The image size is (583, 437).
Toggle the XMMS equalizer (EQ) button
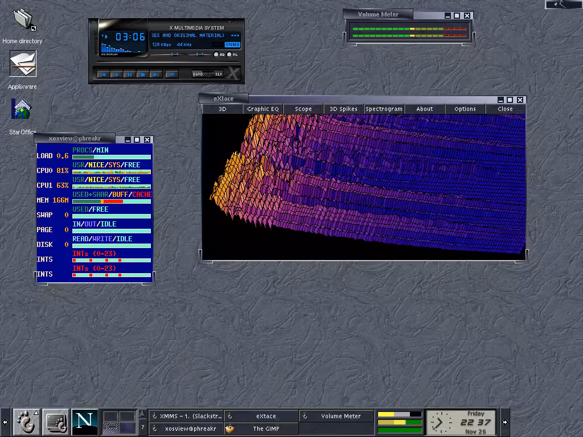coord(217,55)
